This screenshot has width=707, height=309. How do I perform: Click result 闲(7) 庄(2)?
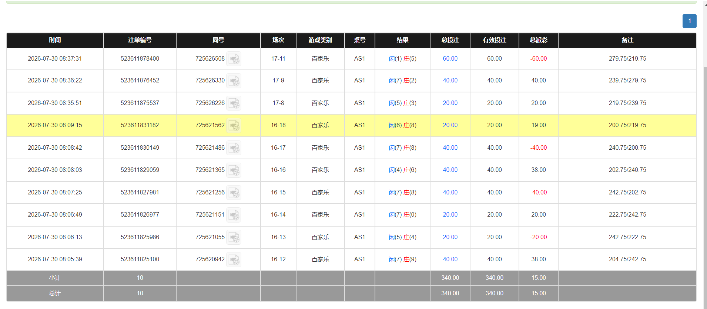pos(402,81)
